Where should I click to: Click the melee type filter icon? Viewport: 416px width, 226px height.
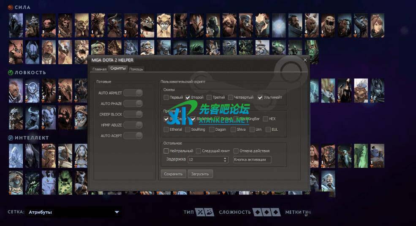tap(200, 212)
